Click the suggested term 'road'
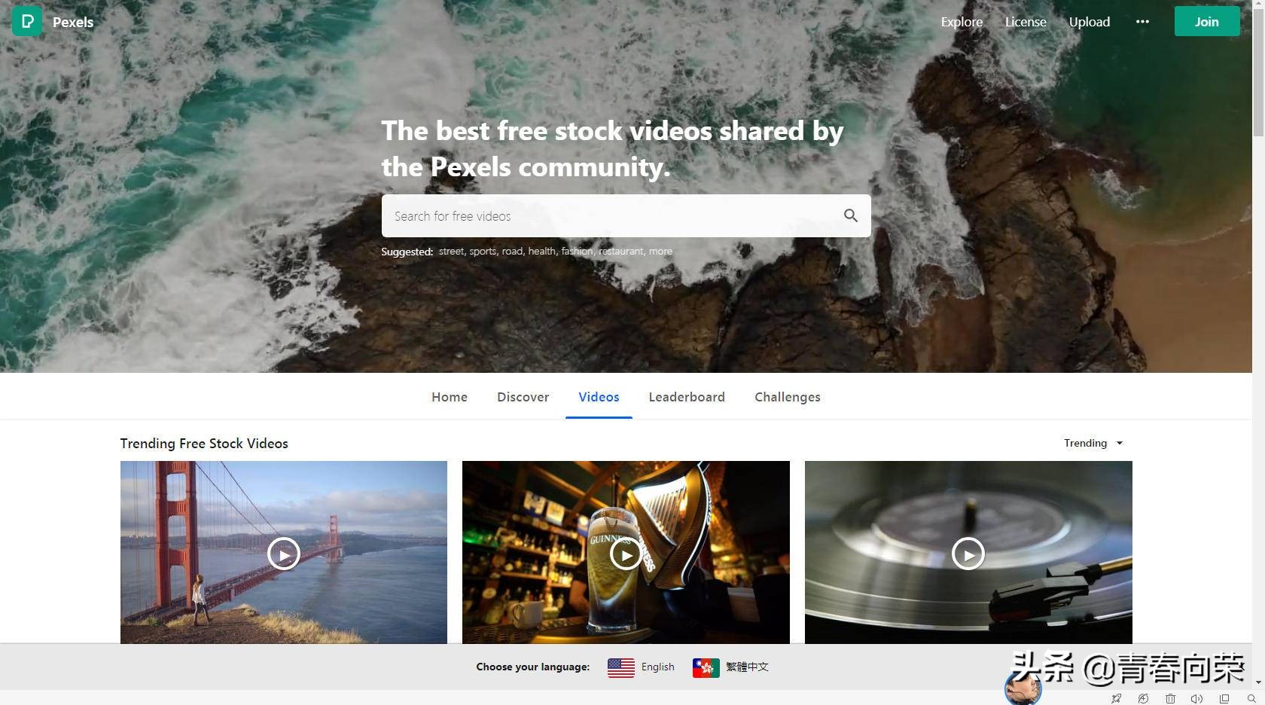Image resolution: width=1265 pixels, height=705 pixels. [512, 251]
